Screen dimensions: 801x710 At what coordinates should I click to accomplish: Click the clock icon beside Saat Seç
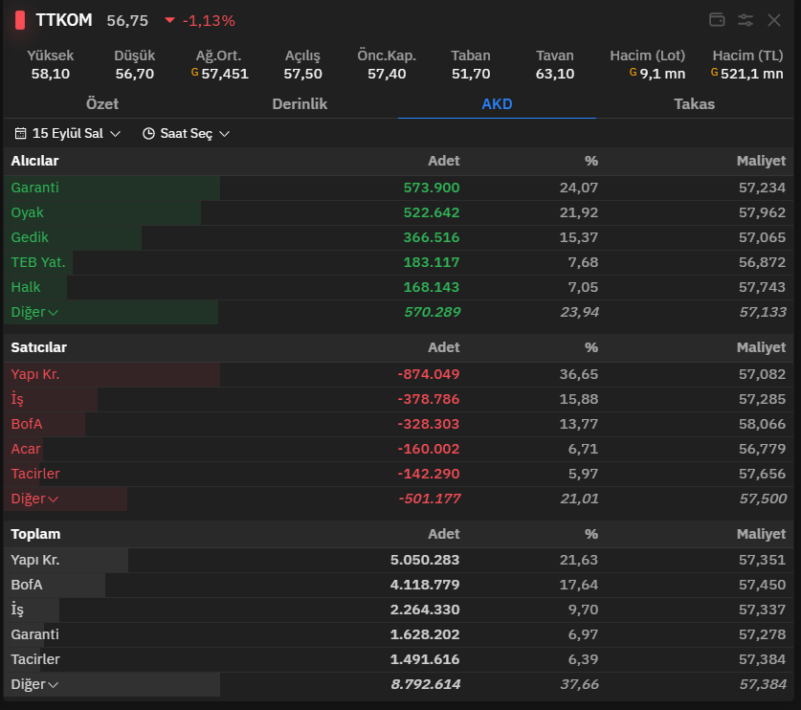click(148, 133)
